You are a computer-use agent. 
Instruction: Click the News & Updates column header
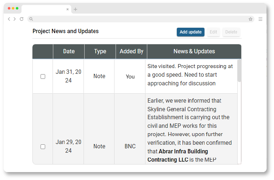point(194,51)
